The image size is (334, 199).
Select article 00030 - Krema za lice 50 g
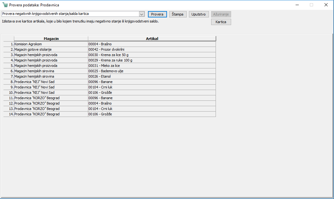tap(152, 55)
